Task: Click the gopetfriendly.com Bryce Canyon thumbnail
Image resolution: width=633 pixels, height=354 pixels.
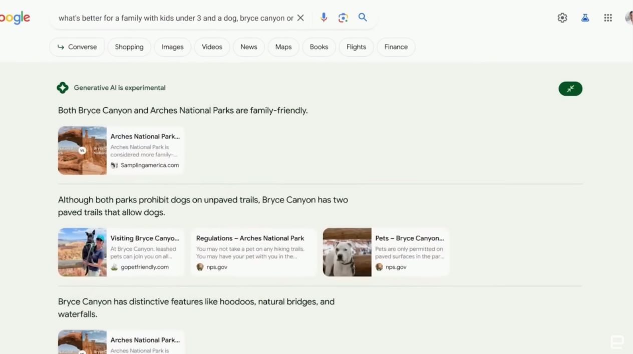Action: pyautogui.click(x=82, y=252)
